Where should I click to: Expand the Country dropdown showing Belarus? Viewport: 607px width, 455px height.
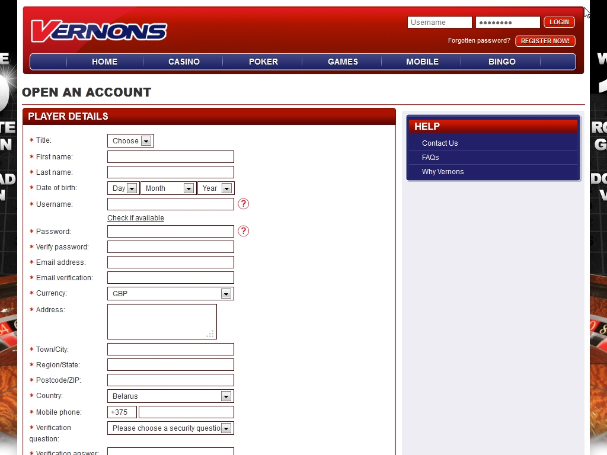pyautogui.click(x=171, y=396)
